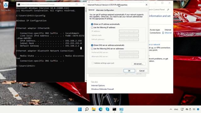Switch to Control Panel taskbar icon

click(x=121, y=109)
